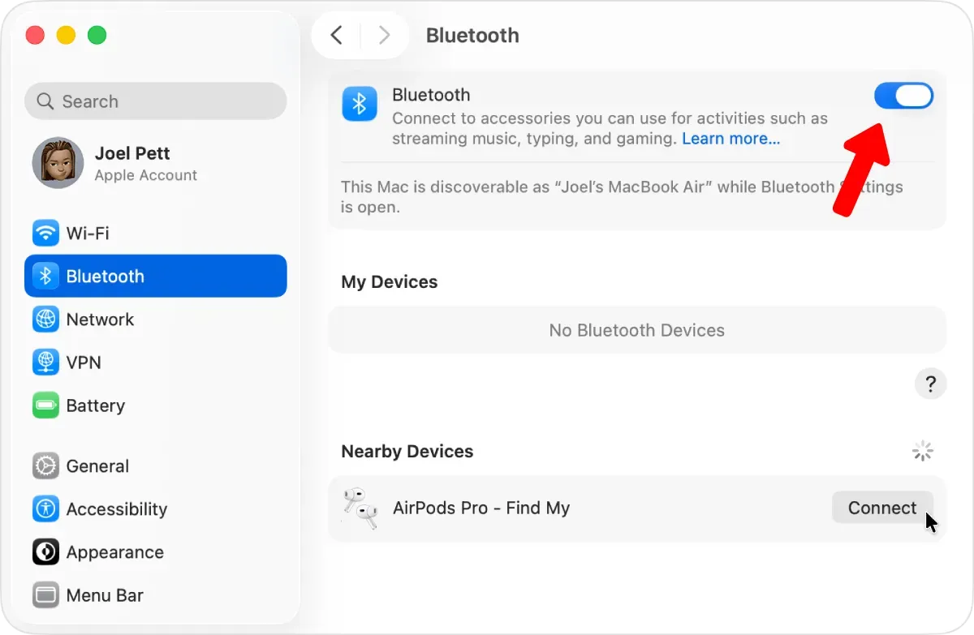Open the Learn more link

click(x=730, y=139)
